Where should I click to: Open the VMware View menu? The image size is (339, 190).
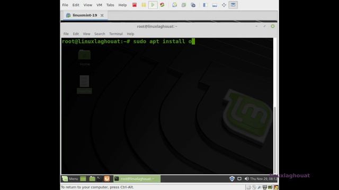(88, 5)
